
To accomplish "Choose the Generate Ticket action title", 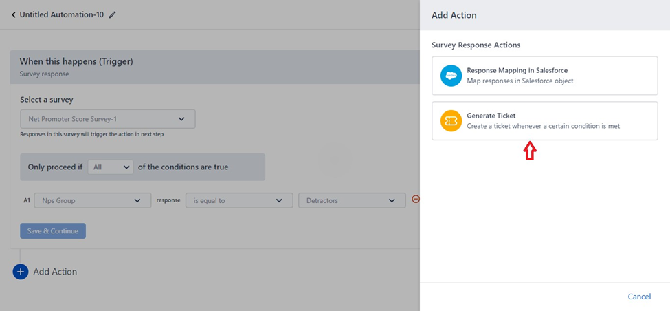I will [491, 116].
